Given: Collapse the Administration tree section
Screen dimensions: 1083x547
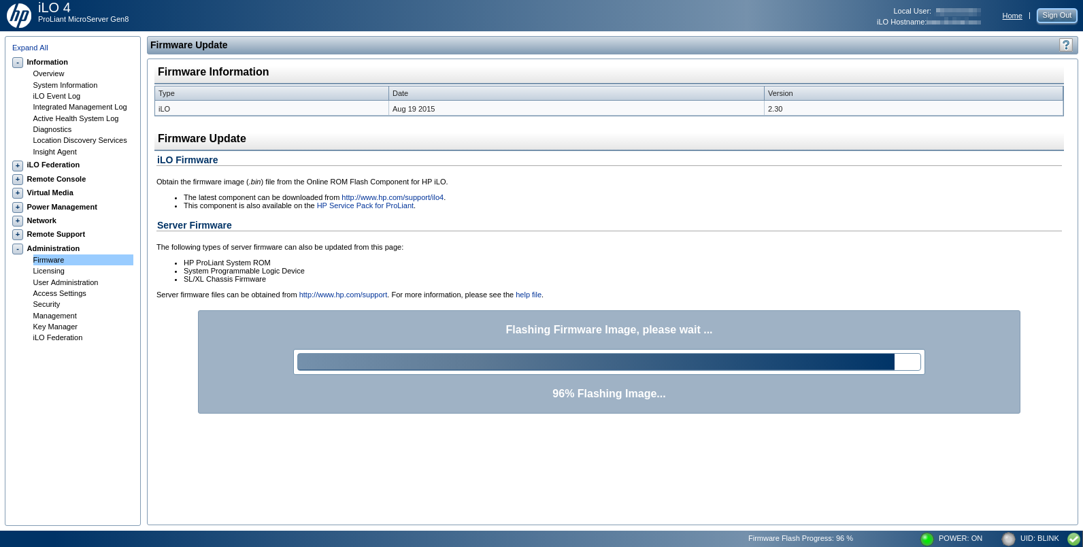Looking at the screenshot, I should click(x=18, y=249).
